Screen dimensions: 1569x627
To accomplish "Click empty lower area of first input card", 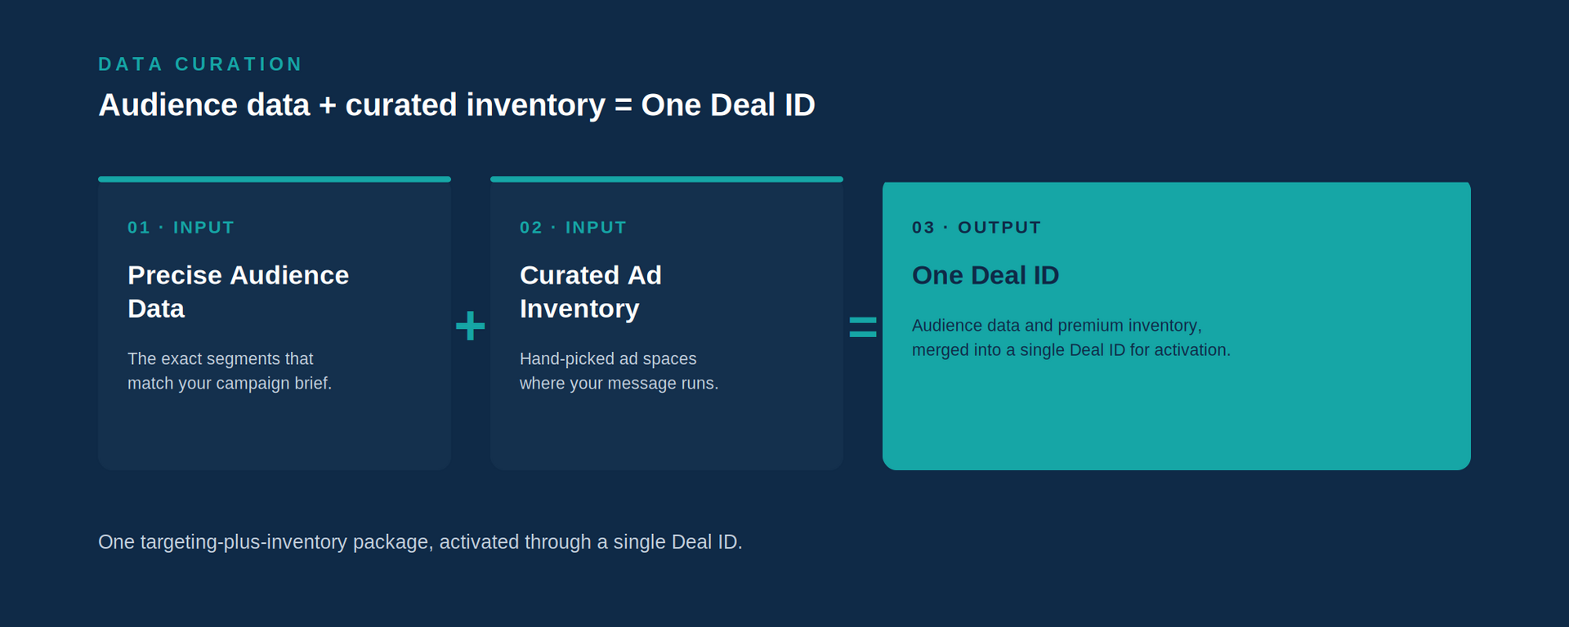I will [x=275, y=433].
